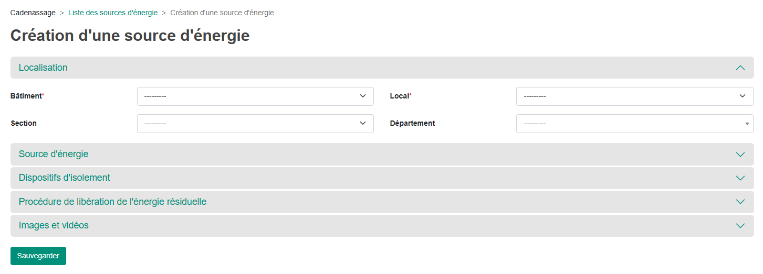The image size is (763, 274).
Task: Collapse Localisation section via chevron-up icon
Action: tap(740, 68)
